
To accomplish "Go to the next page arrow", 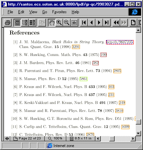I will pos(99,23).
